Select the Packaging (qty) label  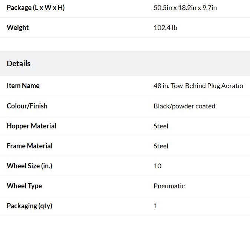[x=30, y=206]
